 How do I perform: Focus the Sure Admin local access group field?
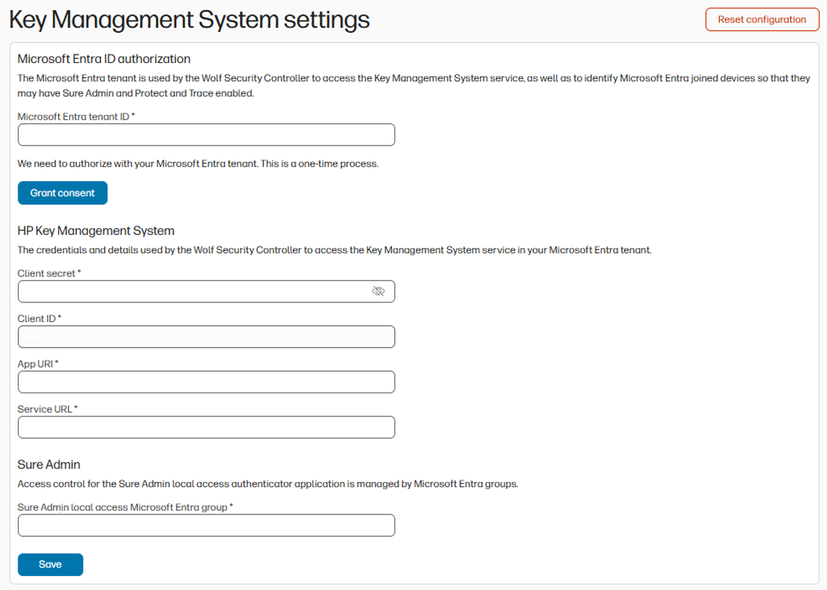point(206,525)
